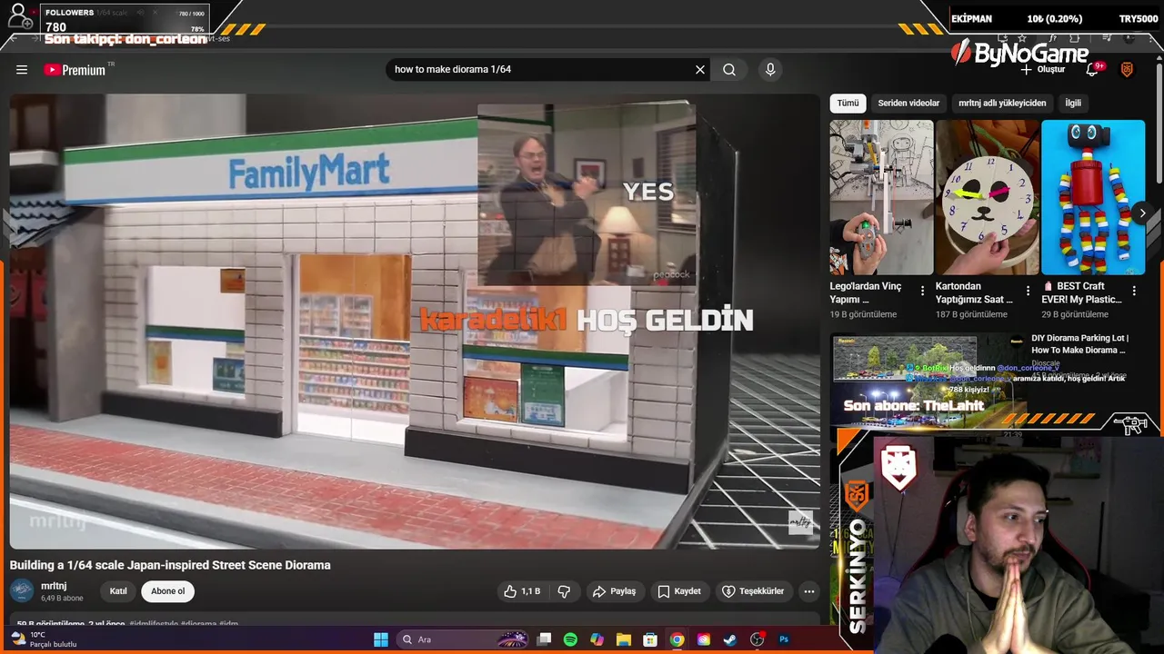1164x654 pixels.
Task: Click the 'BEST Craft EVER! My Plastic' title
Action: coord(1082,292)
